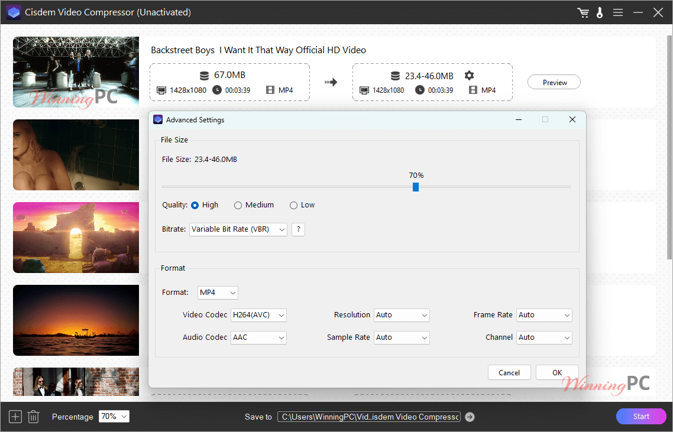This screenshot has height=432, width=673.
Task: Select Medium quality option
Action: (x=238, y=205)
